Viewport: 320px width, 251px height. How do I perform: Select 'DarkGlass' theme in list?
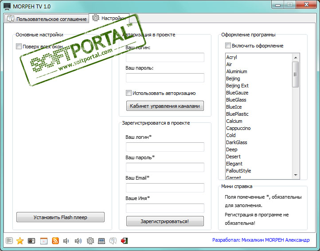(259, 142)
